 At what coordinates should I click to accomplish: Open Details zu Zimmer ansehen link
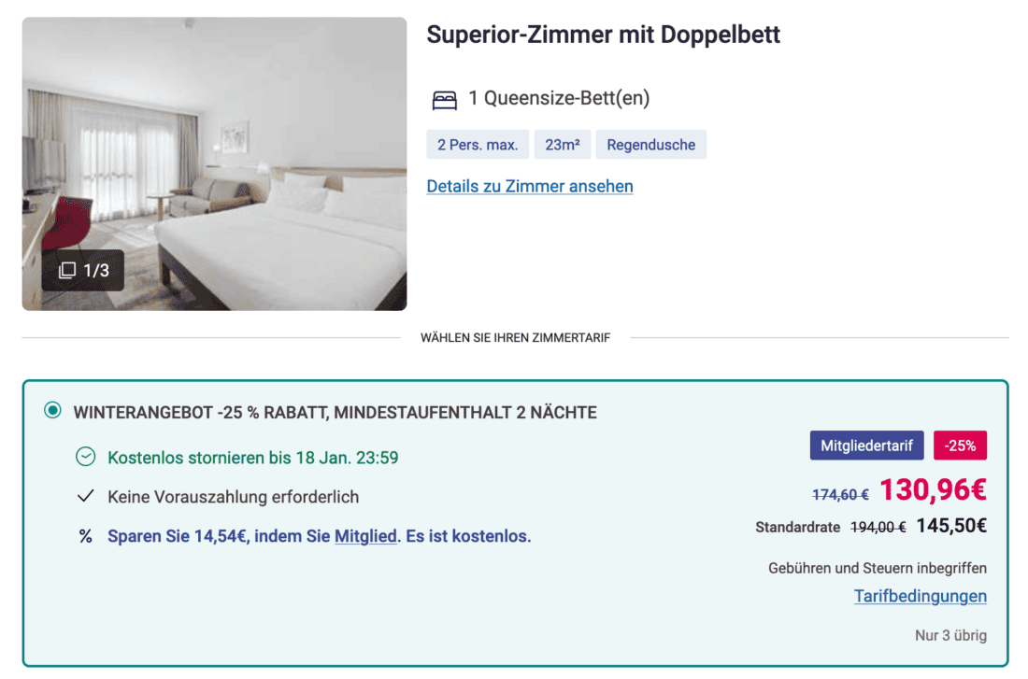[x=530, y=186]
